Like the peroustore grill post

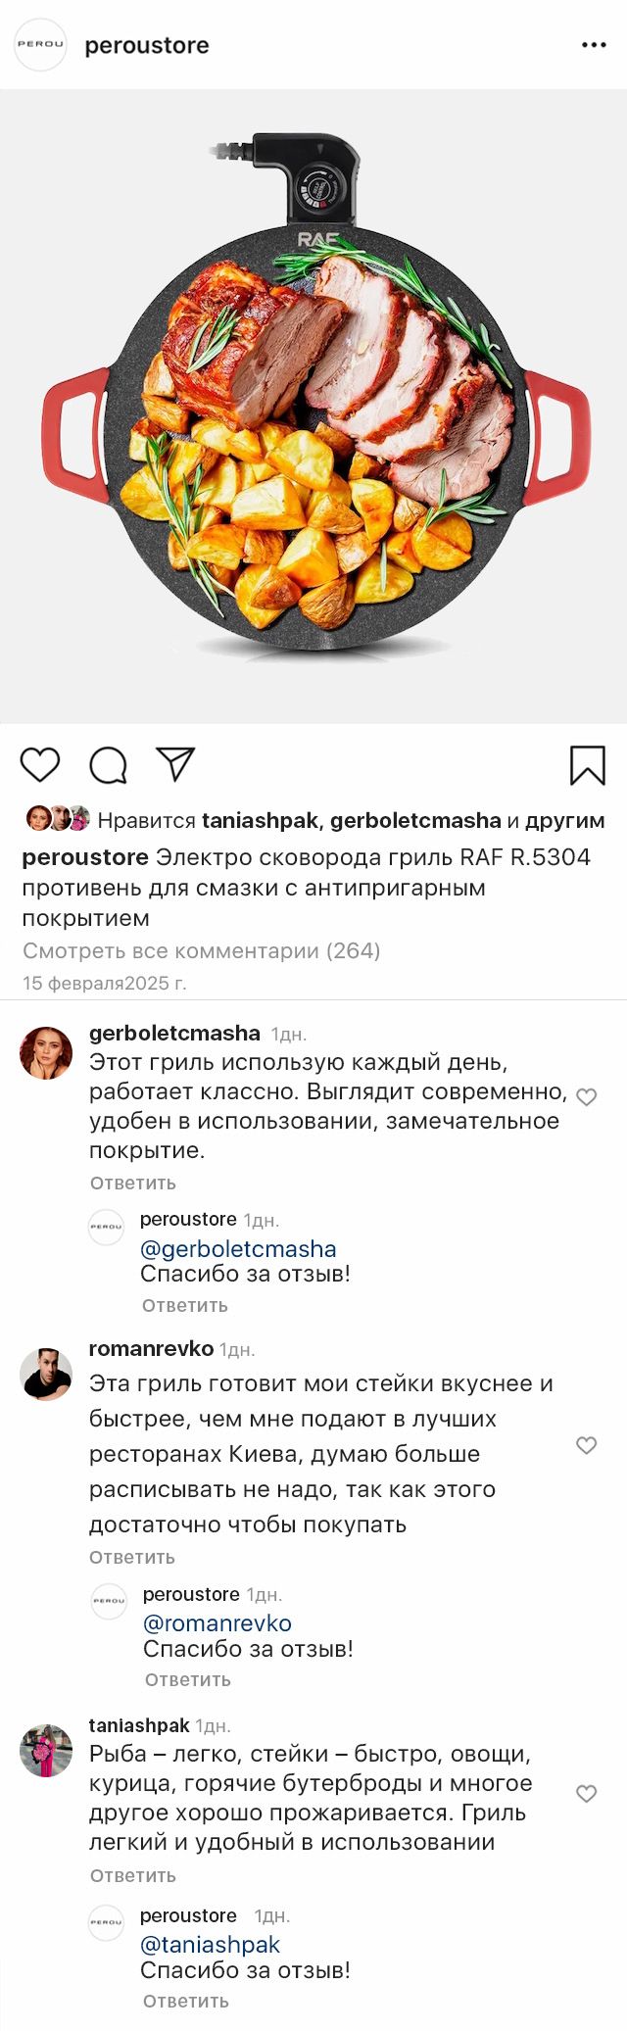[x=40, y=765]
